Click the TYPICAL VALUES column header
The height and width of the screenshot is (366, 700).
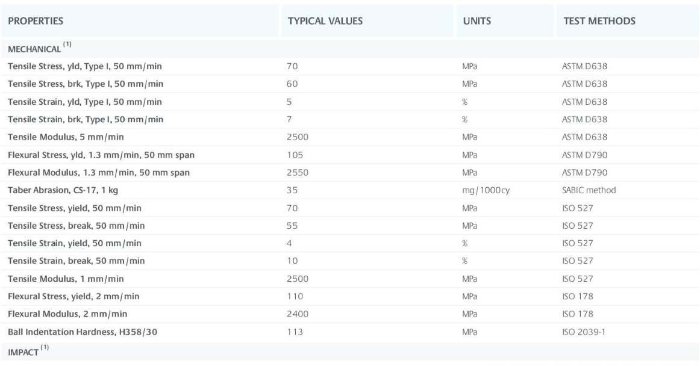point(324,21)
